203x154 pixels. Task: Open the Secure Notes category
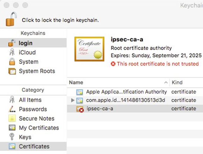(33, 118)
